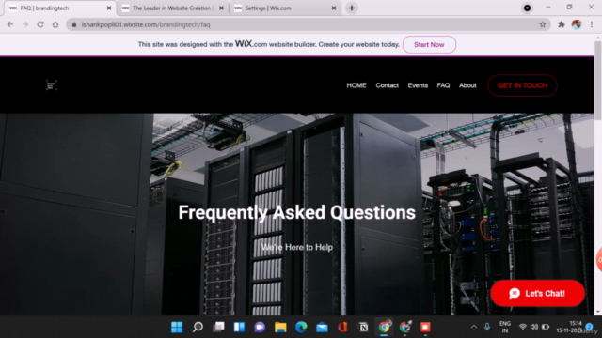The height and width of the screenshot is (338, 602).
Task: Open the ENG IN language switcher
Action: pyautogui.click(x=505, y=327)
